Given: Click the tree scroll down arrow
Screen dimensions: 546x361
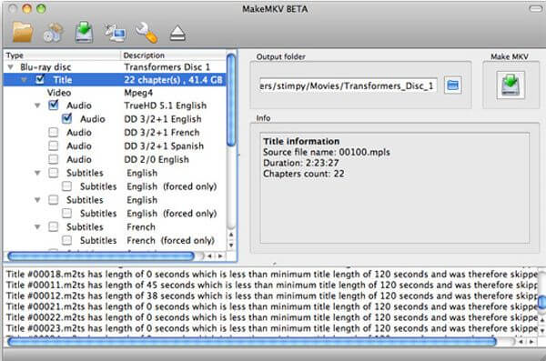Looking at the screenshot, I should pyautogui.click(x=231, y=246).
